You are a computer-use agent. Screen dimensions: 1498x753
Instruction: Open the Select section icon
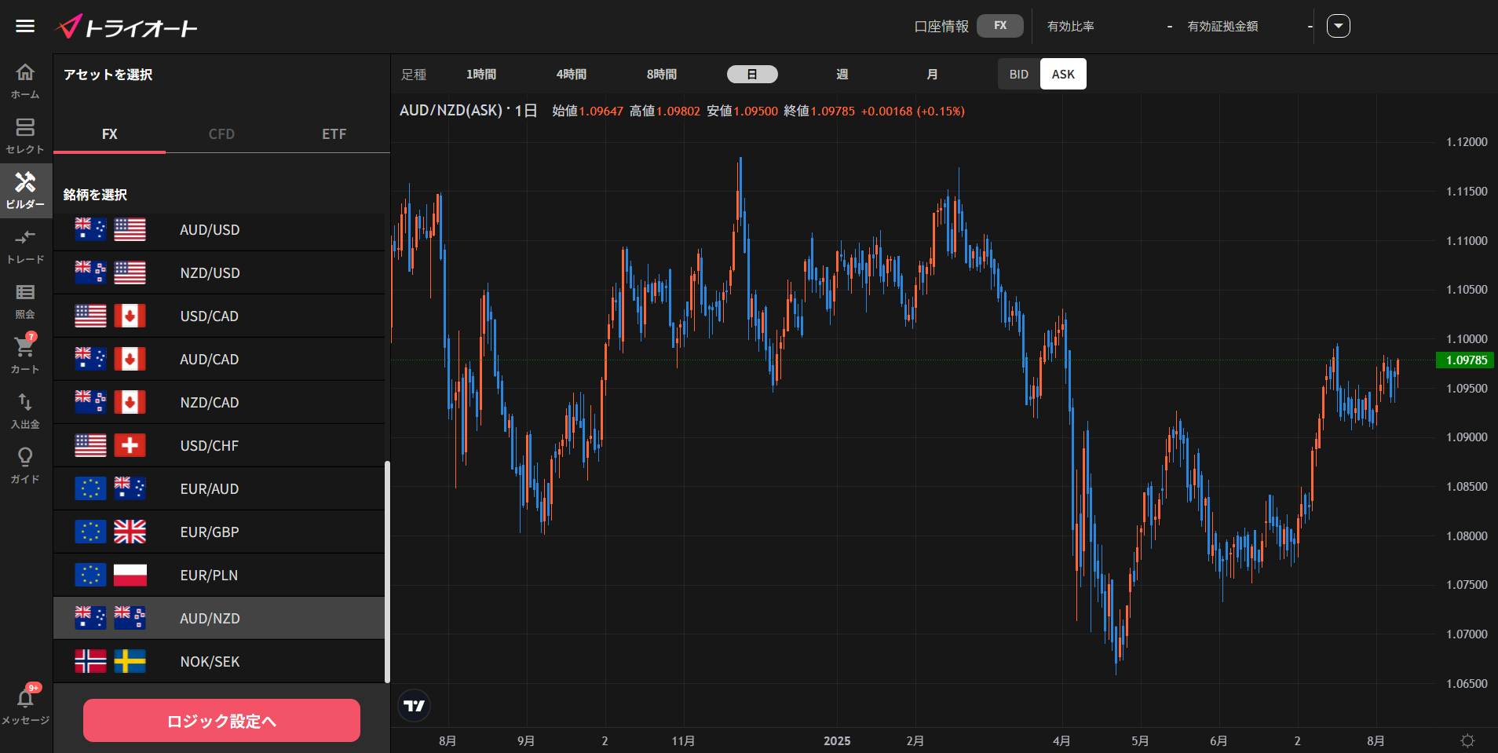pos(25,135)
